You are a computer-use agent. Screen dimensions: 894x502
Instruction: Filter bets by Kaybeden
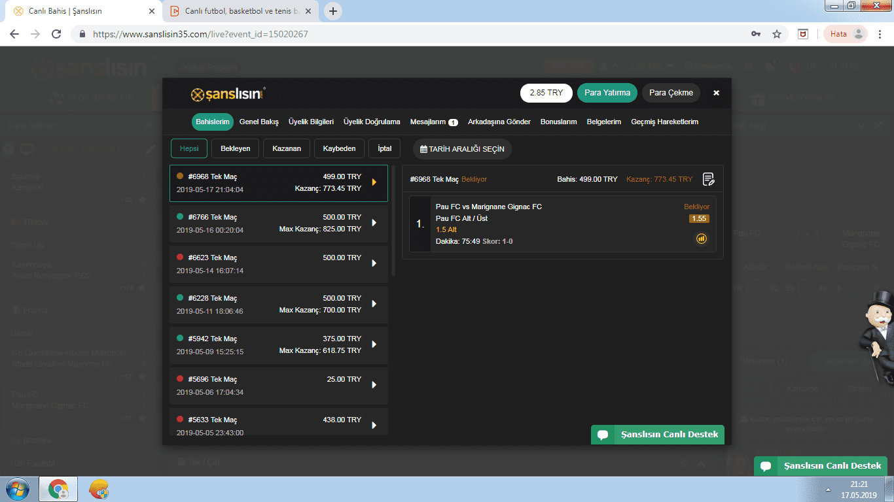(339, 148)
